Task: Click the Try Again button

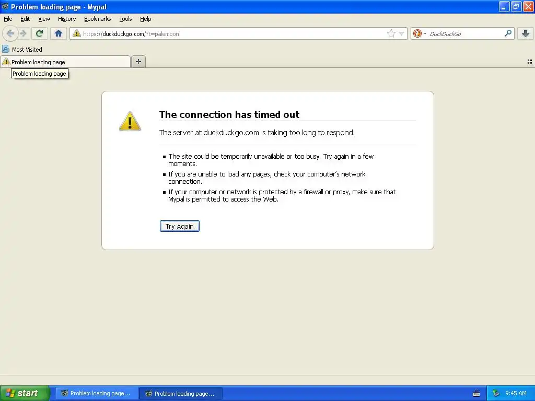Action: [180, 226]
